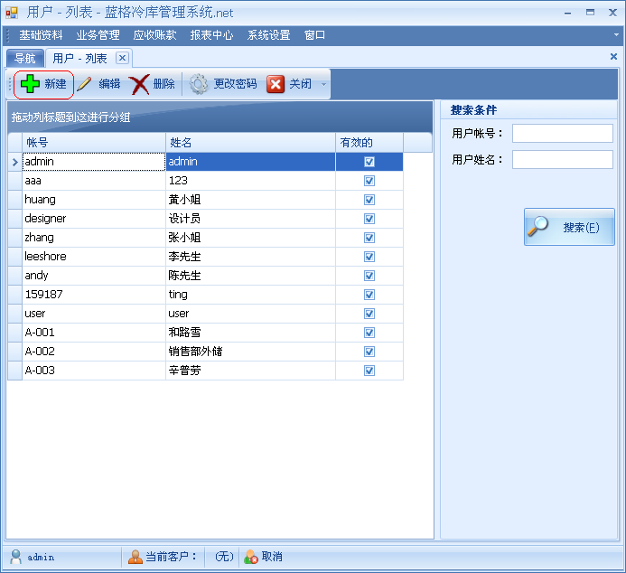Click the pencil 编辑 icon
This screenshot has width=626, height=573.
[x=85, y=84]
